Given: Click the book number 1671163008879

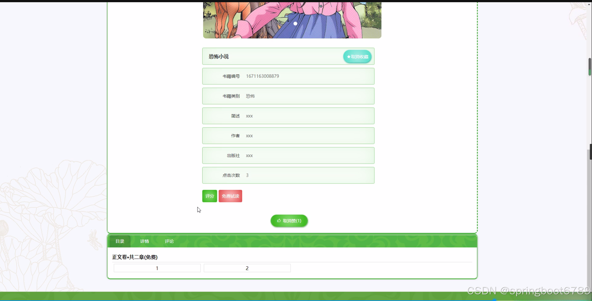Looking at the screenshot, I should [262, 76].
